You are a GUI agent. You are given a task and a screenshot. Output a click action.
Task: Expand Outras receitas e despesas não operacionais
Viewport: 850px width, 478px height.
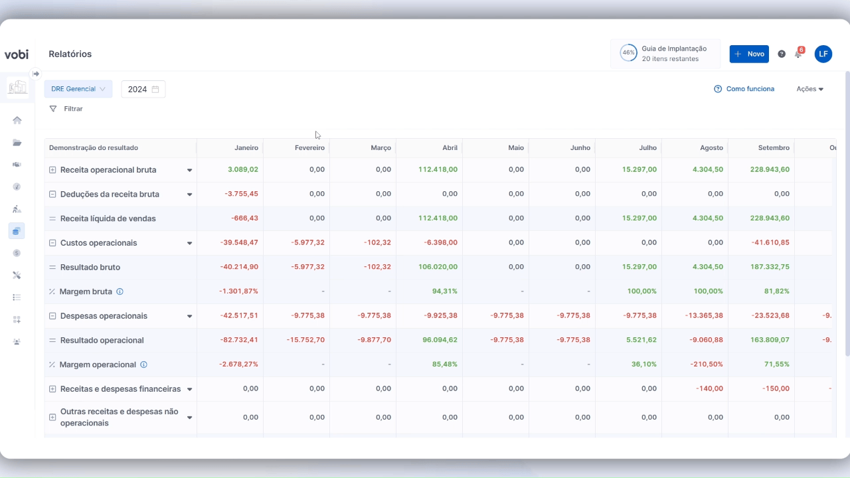(x=52, y=418)
